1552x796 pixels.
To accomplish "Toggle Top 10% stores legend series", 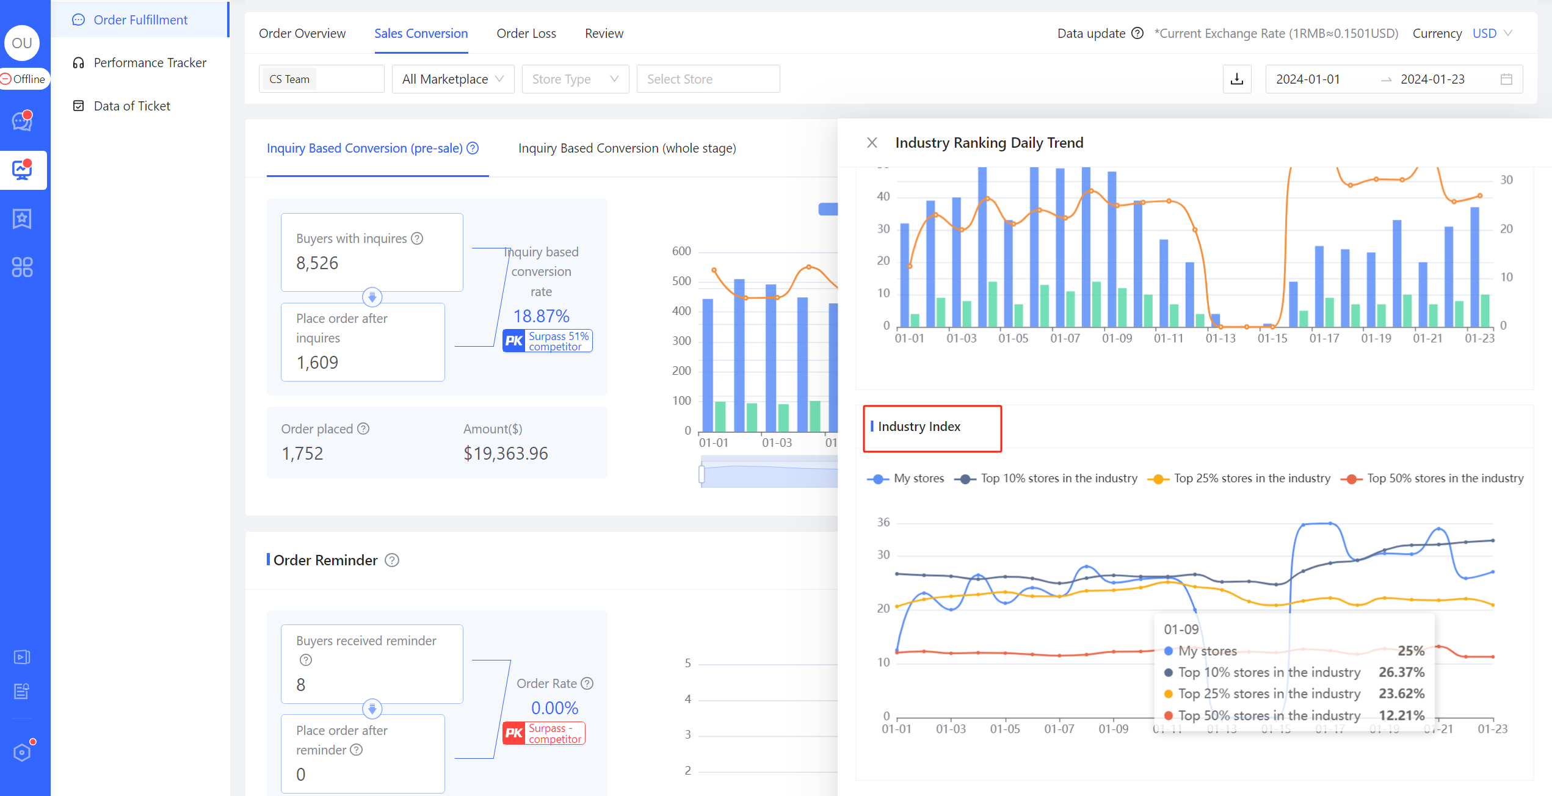I will pos(1046,479).
